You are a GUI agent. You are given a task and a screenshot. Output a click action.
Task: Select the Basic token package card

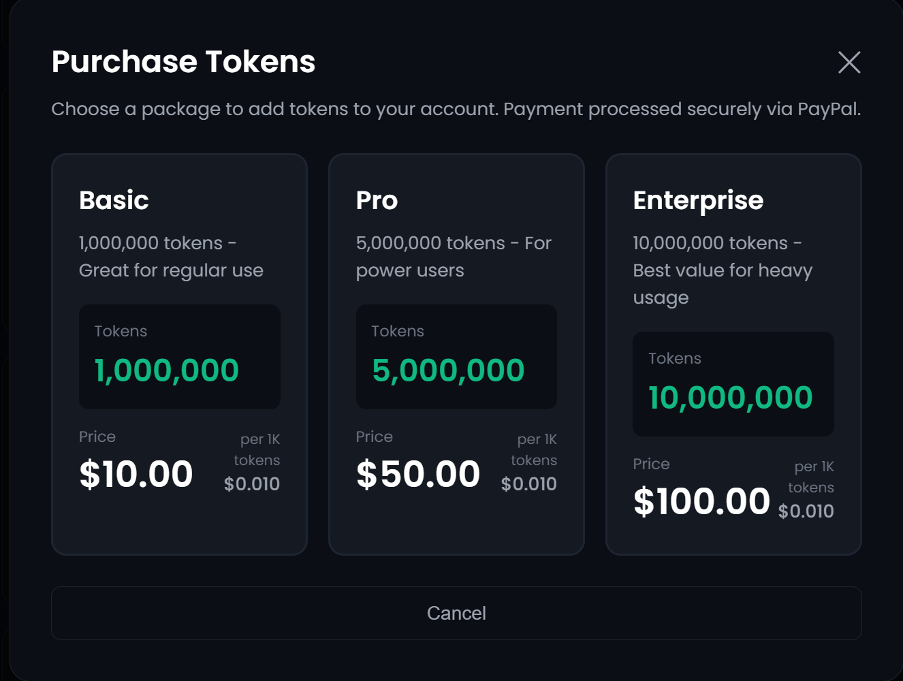click(x=179, y=354)
